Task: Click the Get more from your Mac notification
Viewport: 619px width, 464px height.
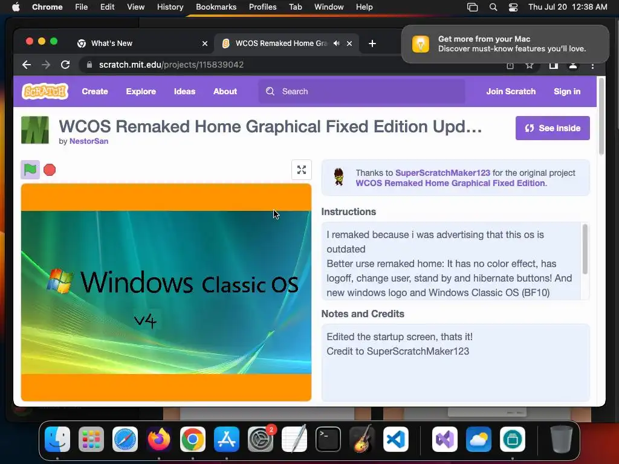Action: point(505,43)
